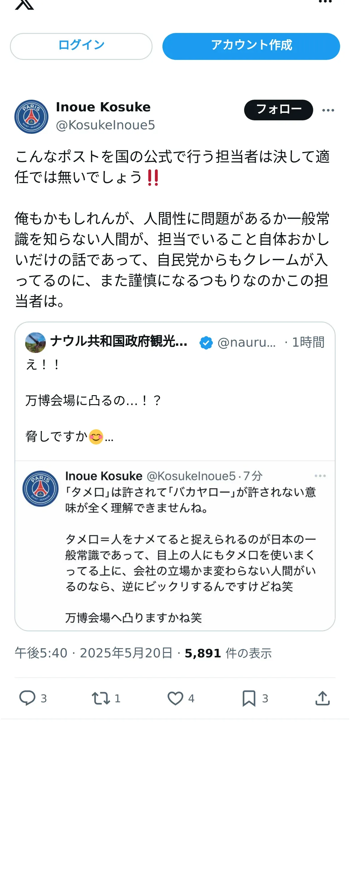The image size is (350, 890).
Task: Click the X logo at top left
Action: pyautogui.click(x=25, y=4)
